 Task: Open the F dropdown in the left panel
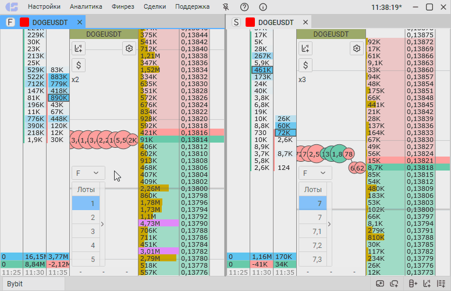pos(88,173)
